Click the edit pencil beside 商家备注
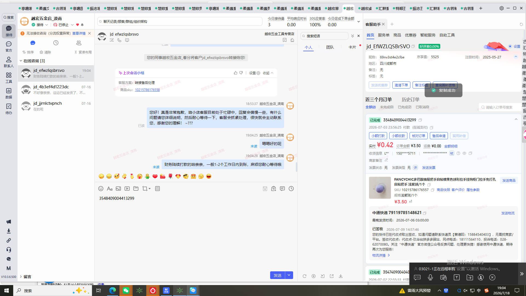Image resolution: width=526 pixels, height=296 pixels. [386, 160]
